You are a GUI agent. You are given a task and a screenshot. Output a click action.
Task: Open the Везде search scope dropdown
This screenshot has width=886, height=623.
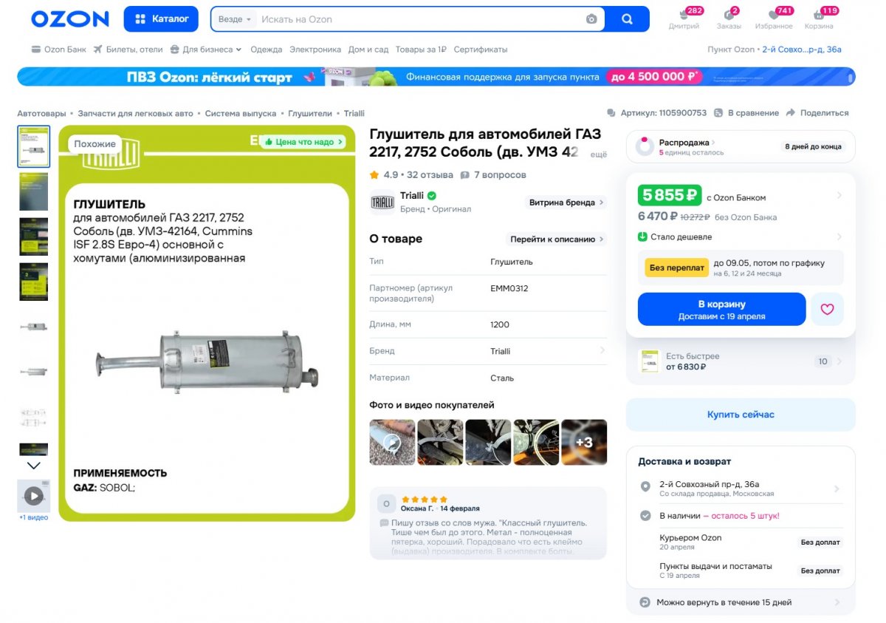coord(235,19)
